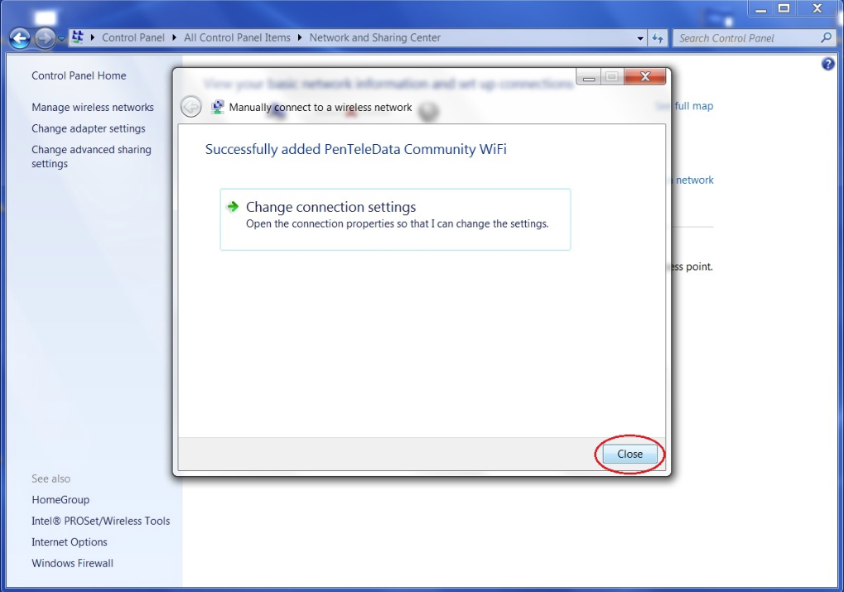Expand arrow after All Control Panel Items
Image resolution: width=844 pixels, height=592 pixels.
(299, 38)
